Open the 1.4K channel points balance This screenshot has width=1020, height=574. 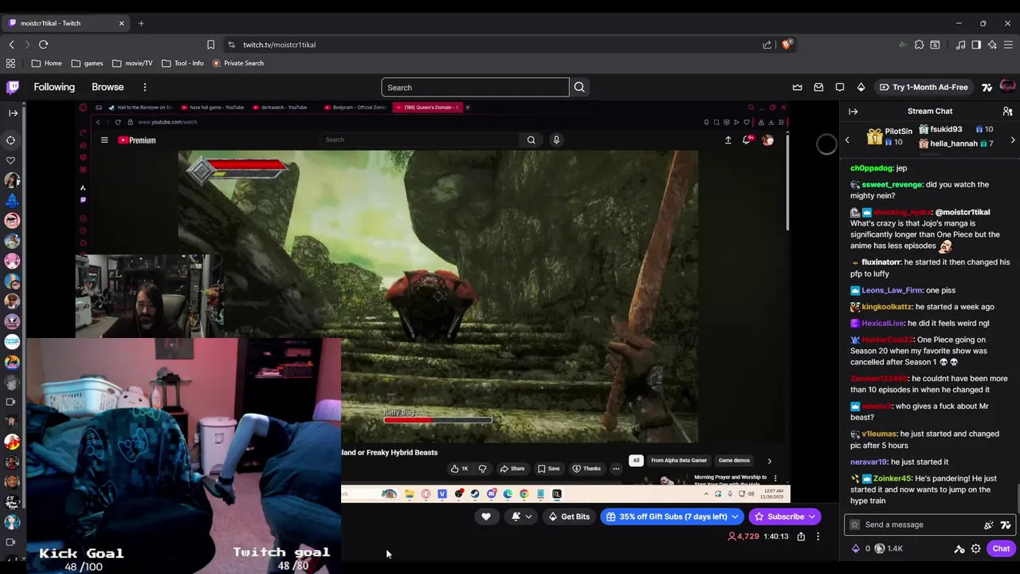click(889, 548)
